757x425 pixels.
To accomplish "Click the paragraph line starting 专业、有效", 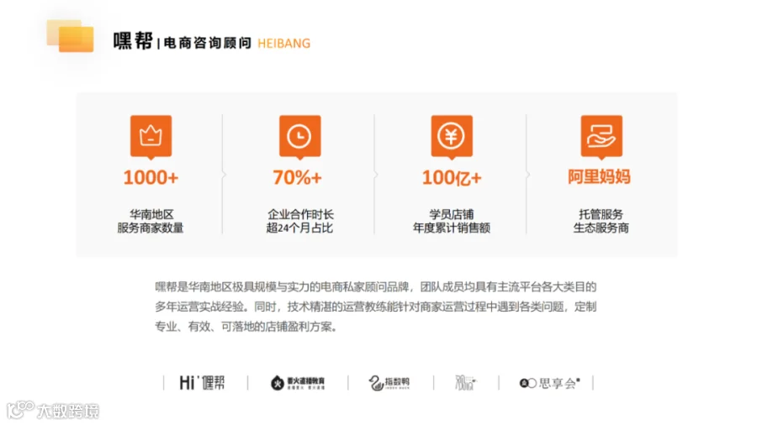I will tap(246, 327).
